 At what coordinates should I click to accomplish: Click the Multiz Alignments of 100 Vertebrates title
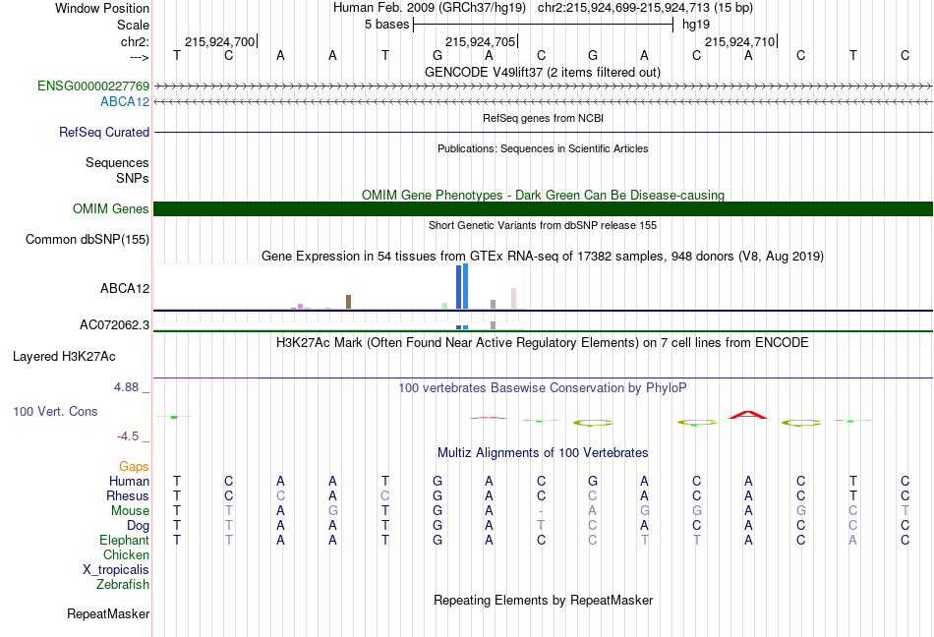pyautogui.click(x=543, y=452)
